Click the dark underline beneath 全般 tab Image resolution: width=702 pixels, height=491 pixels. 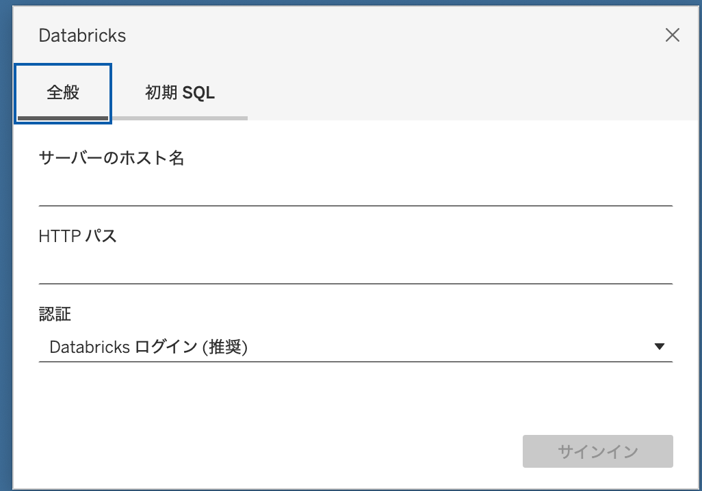click(63, 118)
